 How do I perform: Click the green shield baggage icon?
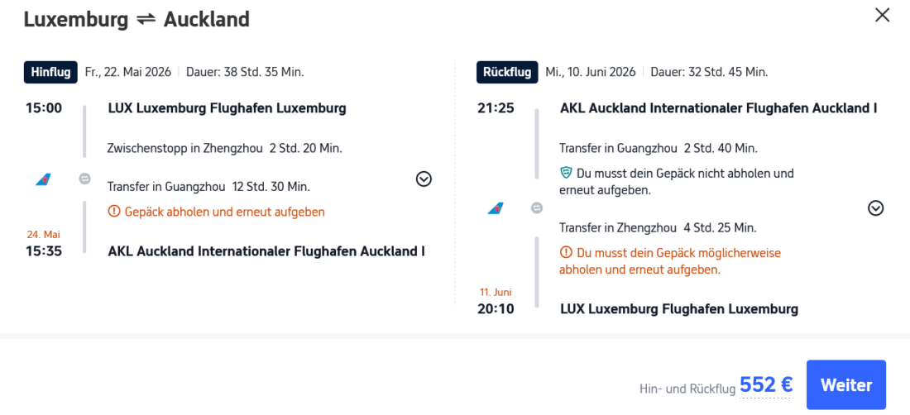tap(566, 174)
